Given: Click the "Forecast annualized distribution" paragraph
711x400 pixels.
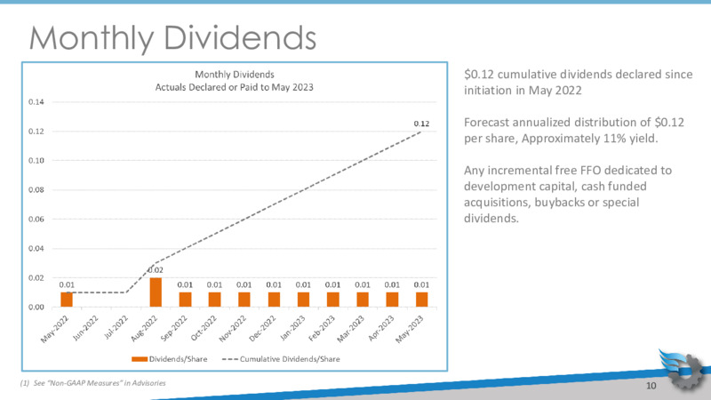Looking at the screenshot, I should pyautogui.click(x=573, y=130).
